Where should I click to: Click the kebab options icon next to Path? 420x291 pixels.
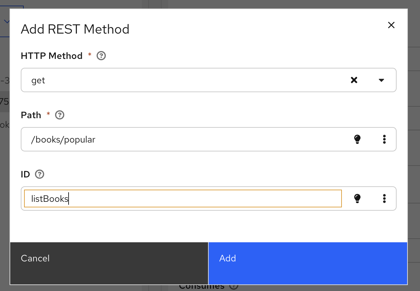384,139
